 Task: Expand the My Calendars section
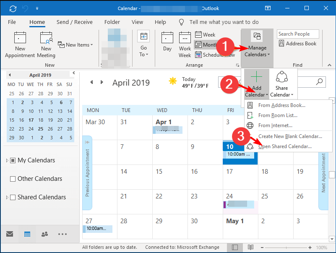tap(7, 160)
